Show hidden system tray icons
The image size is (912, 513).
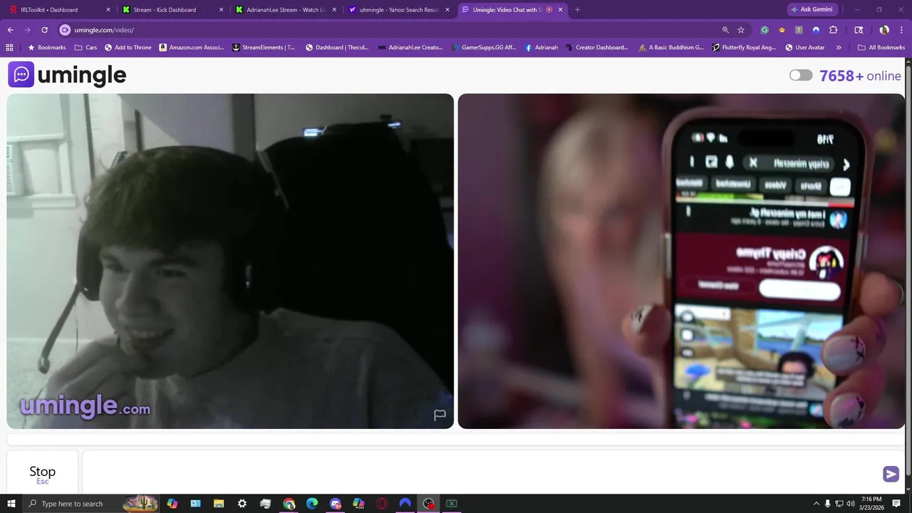[816, 504]
